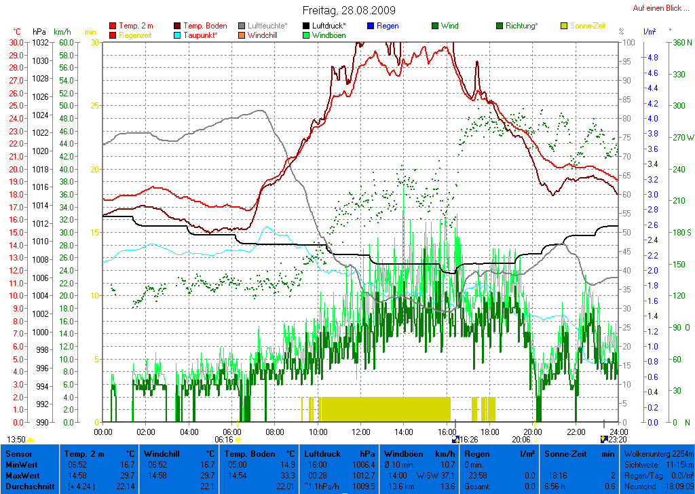Image resolution: width=695 pixels, height=494 pixels.
Task: Toggle the Luftfeuchte legend entry
Action: pyautogui.click(x=265, y=26)
